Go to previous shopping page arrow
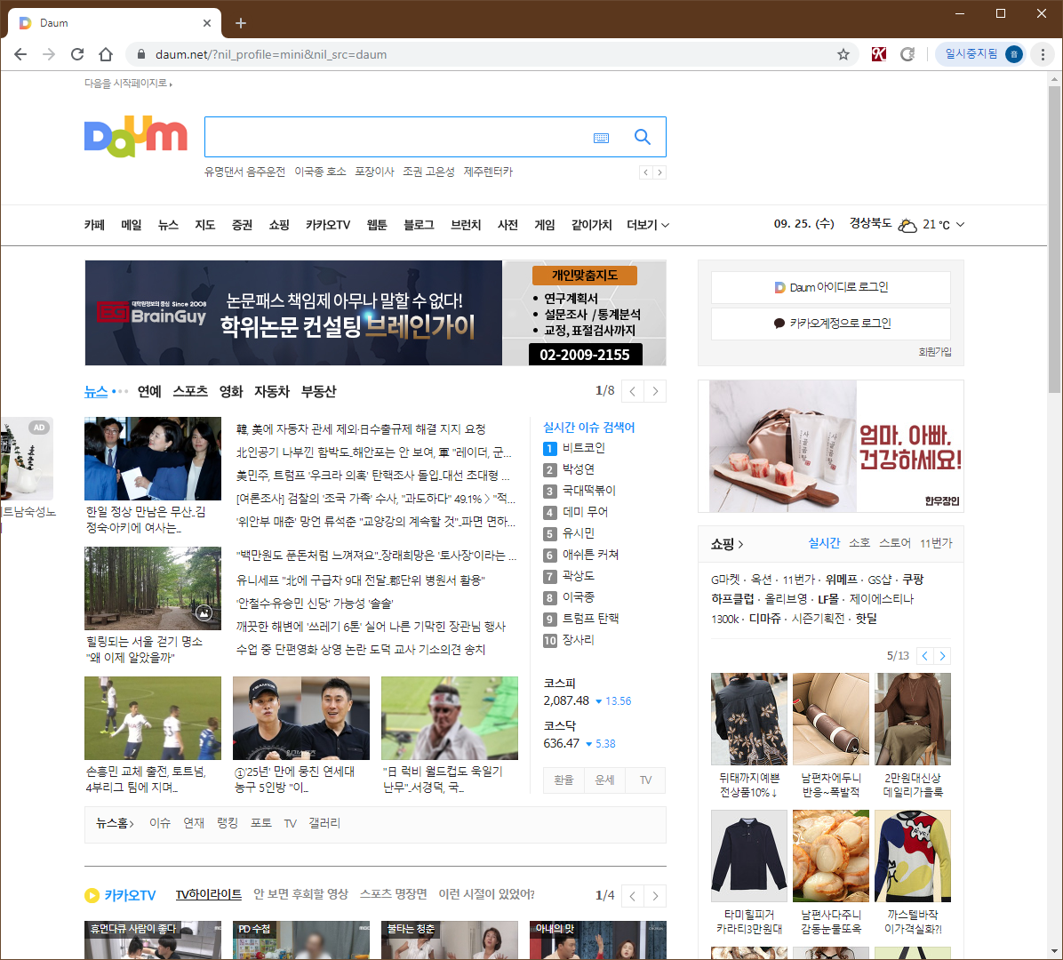This screenshot has height=960, width=1063. pos(924,656)
